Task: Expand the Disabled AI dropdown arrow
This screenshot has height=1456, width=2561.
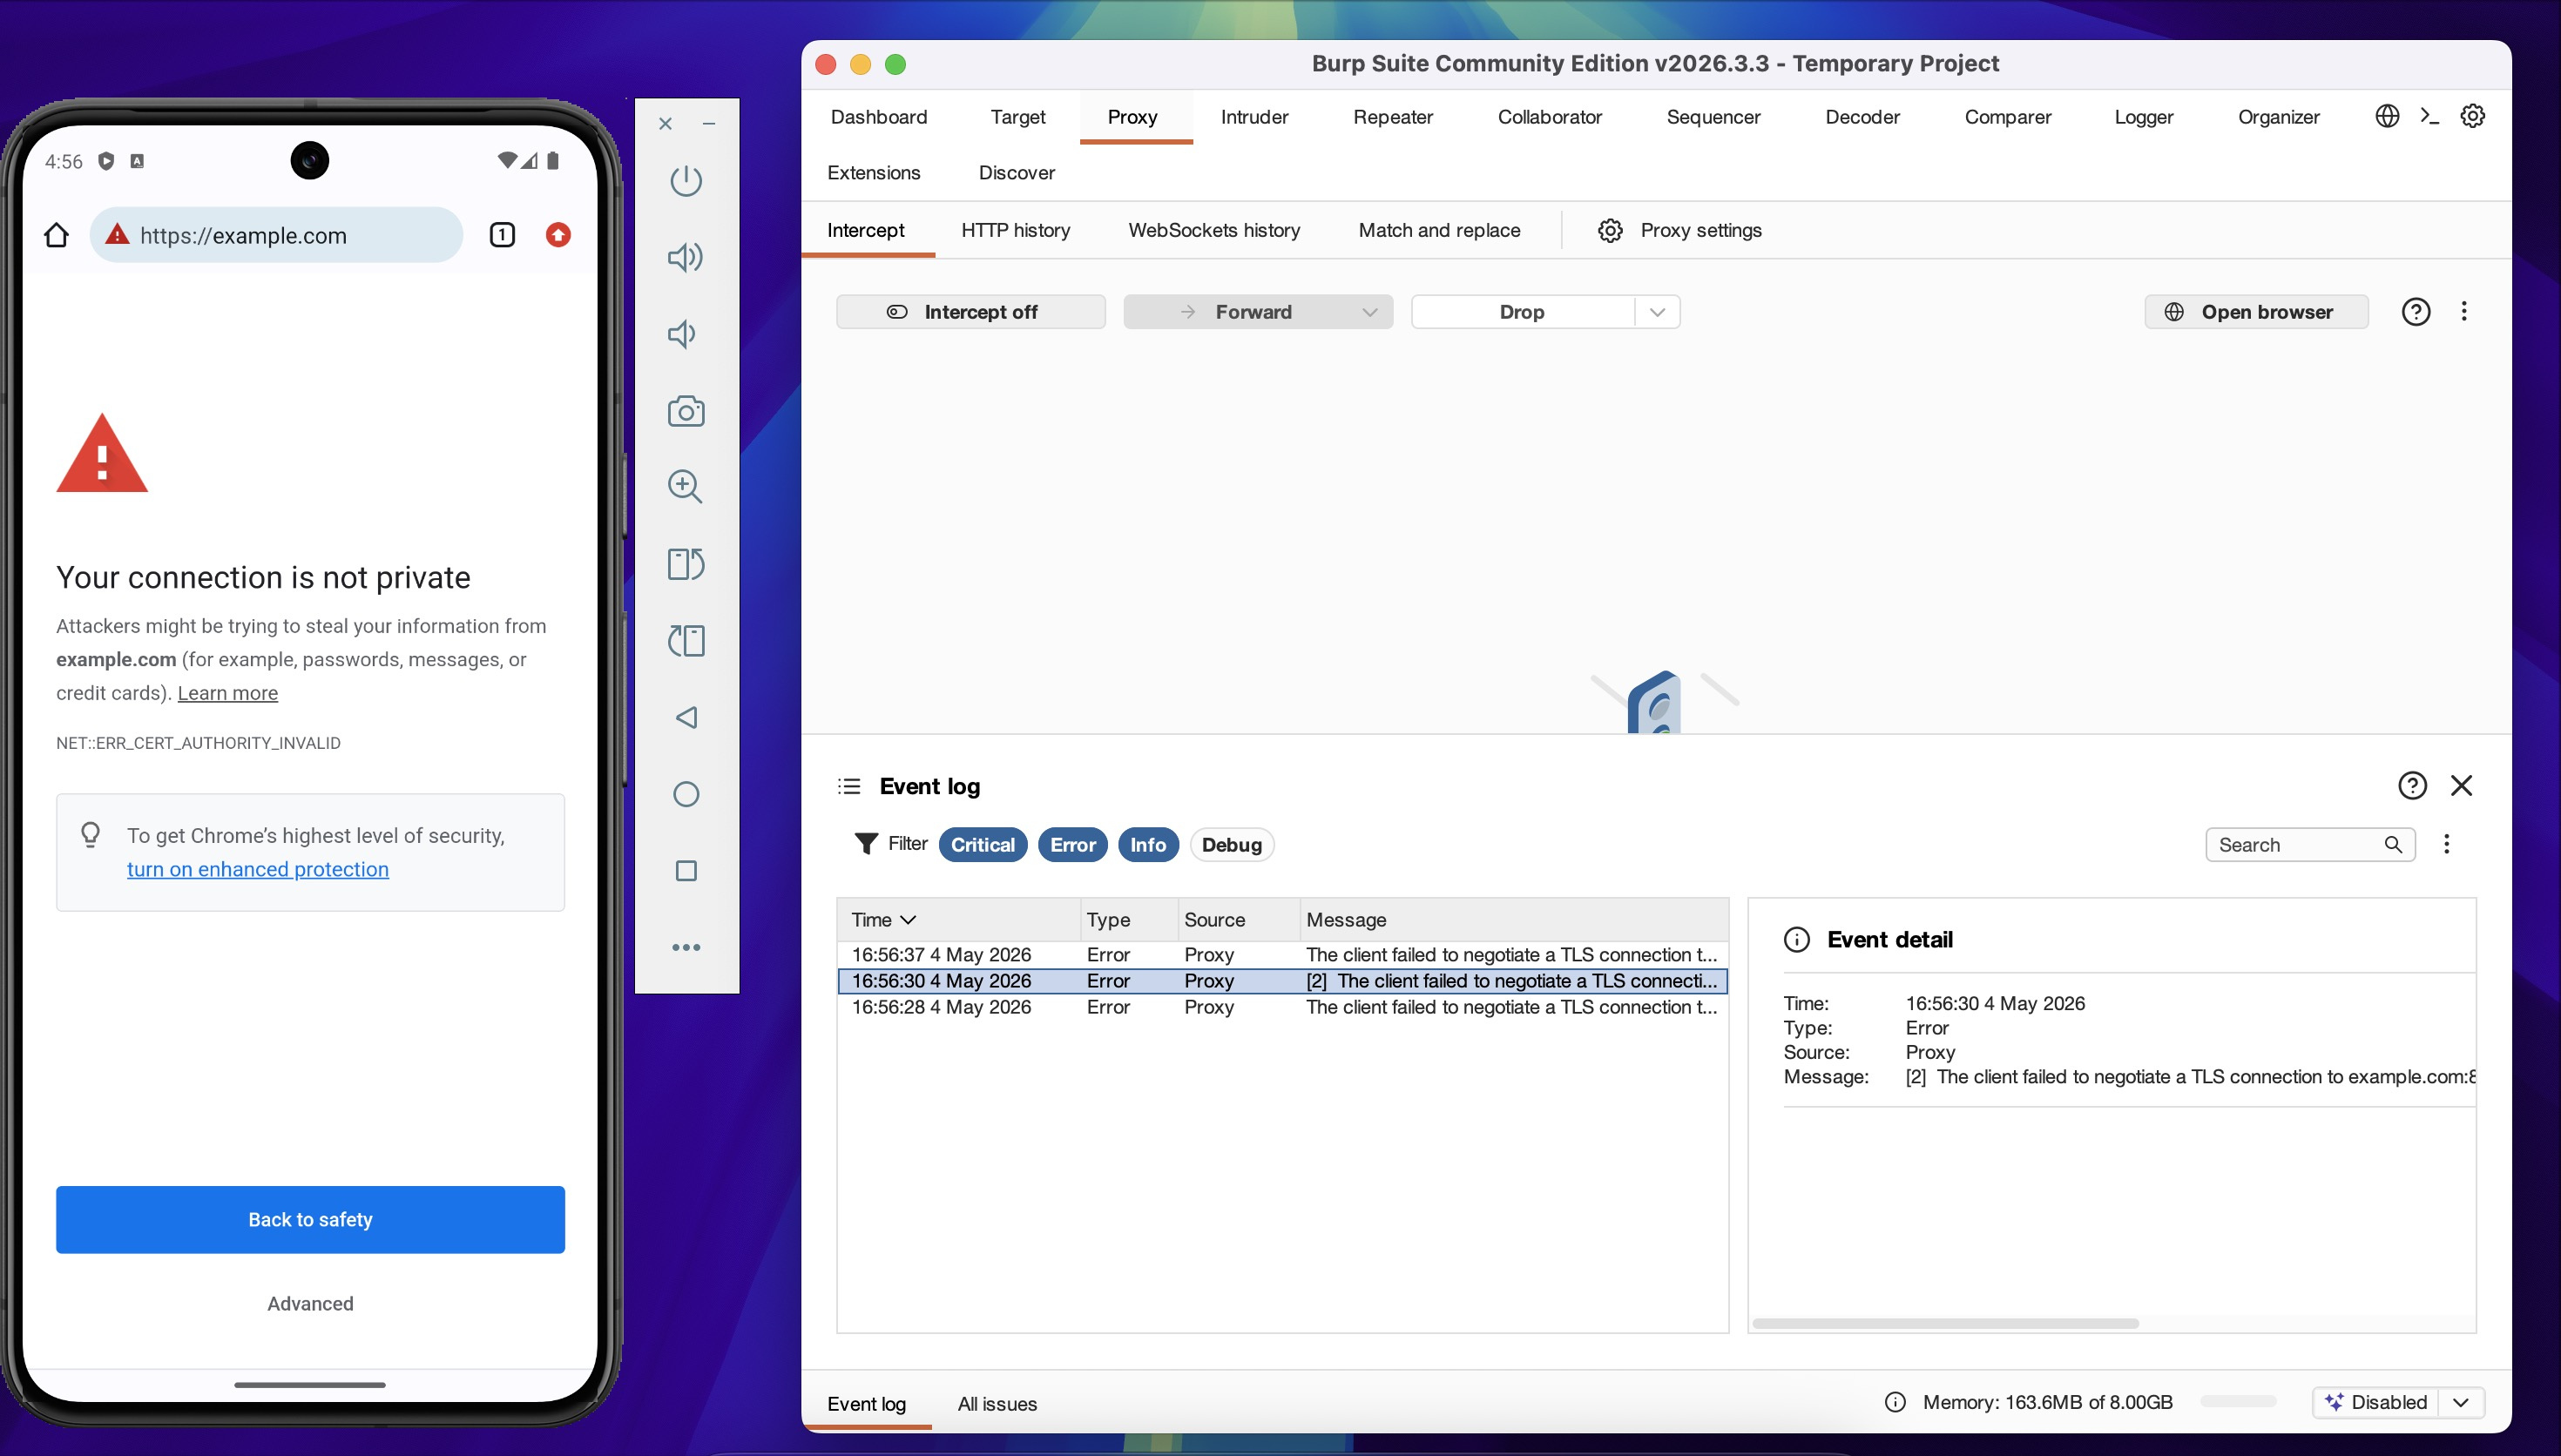Action: click(2460, 1402)
